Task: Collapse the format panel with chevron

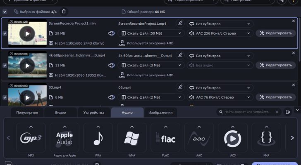Action: (297, 110)
